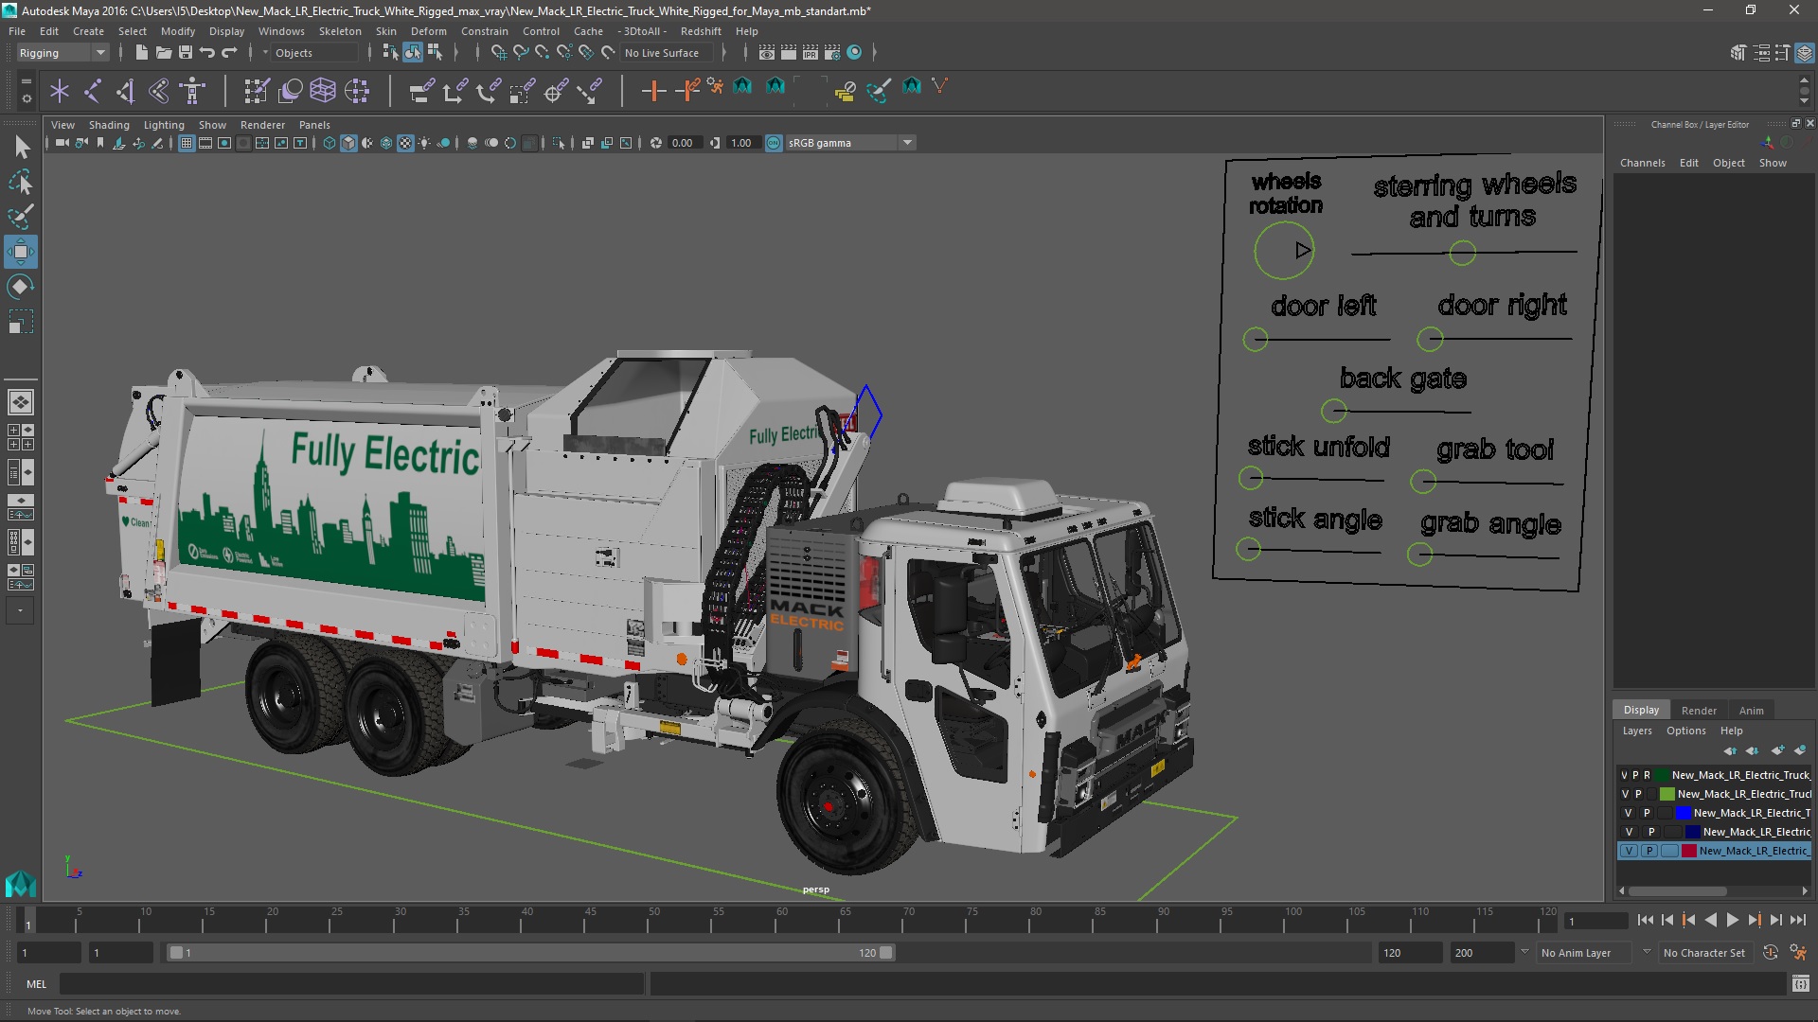Click the Redo arrow icon
This screenshot has width=1818, height=1022.
click(x=229, y=53)
